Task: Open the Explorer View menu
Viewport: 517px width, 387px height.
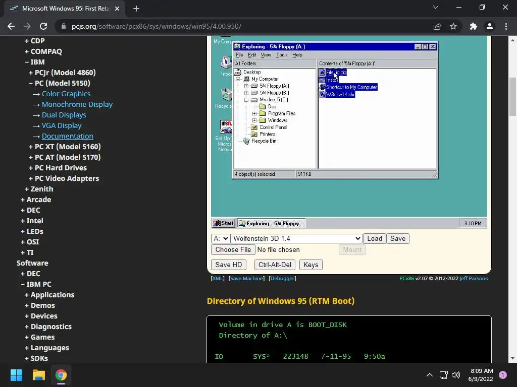Action: pyautogui.click(x=266, y=55)
